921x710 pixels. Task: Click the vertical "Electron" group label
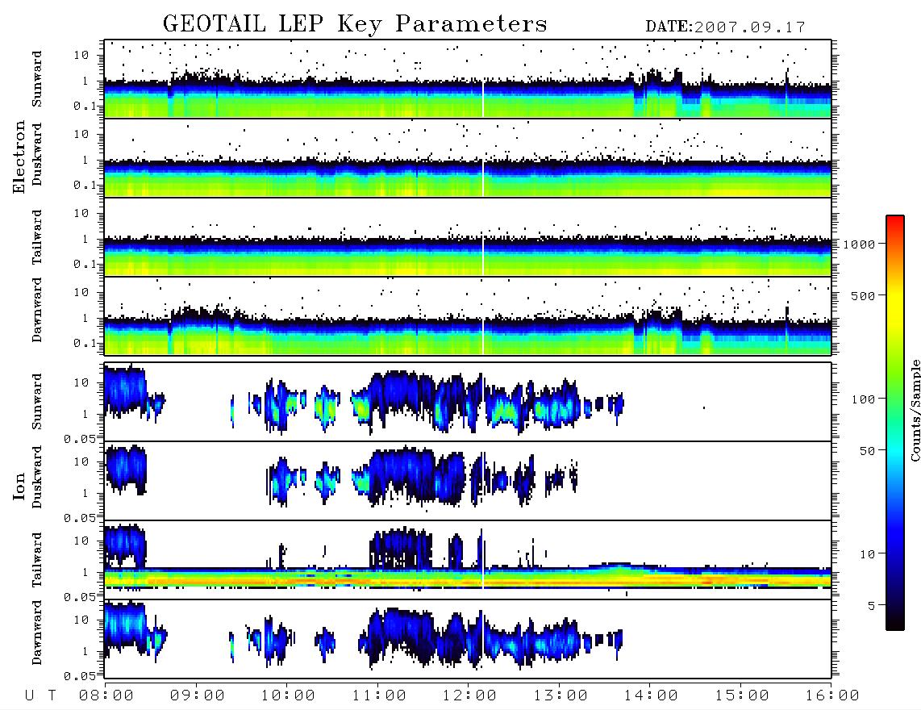(19, 157)
